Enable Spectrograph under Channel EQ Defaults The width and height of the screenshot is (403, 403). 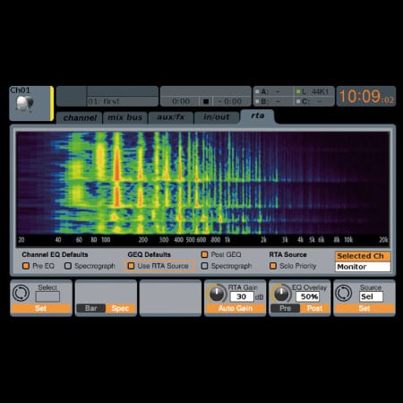tap(68, 266)
